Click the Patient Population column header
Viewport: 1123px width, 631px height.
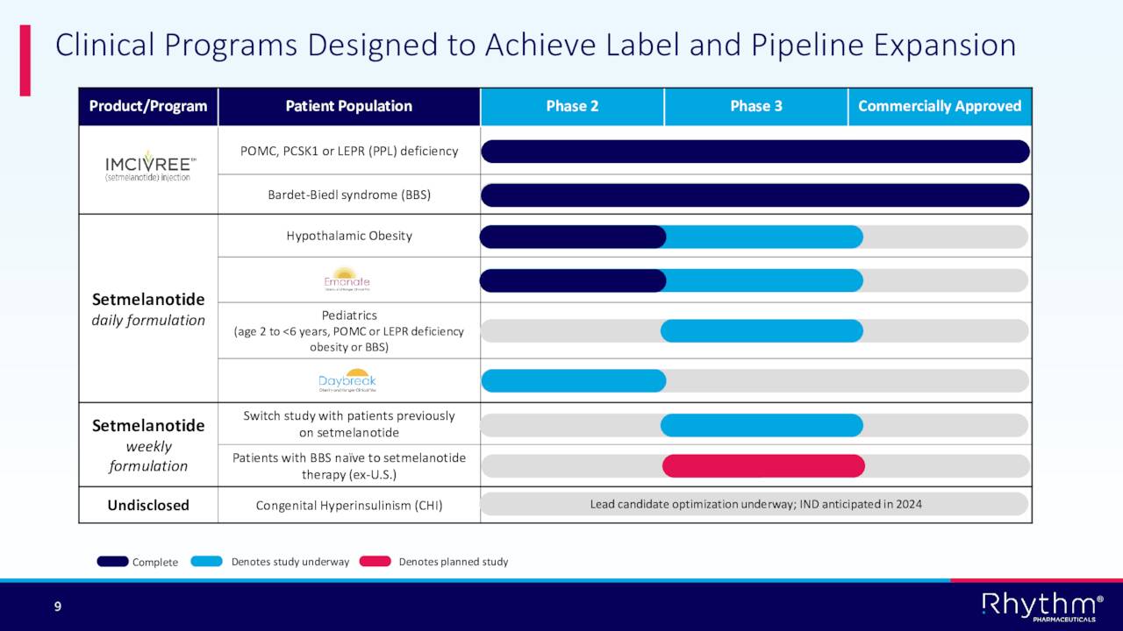349,106
